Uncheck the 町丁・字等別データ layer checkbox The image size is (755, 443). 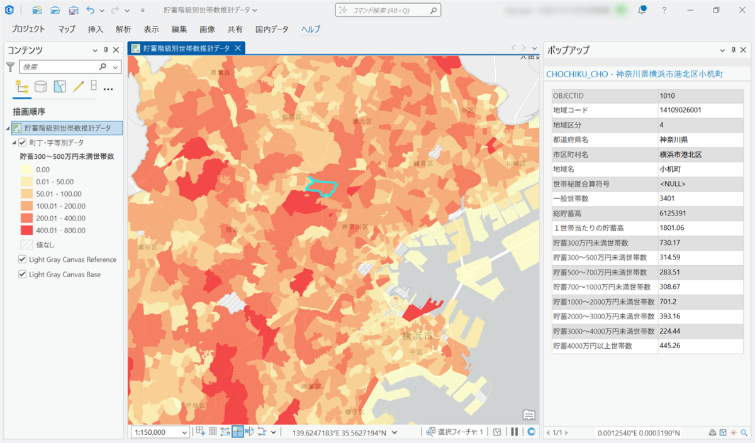pos(23,143)
